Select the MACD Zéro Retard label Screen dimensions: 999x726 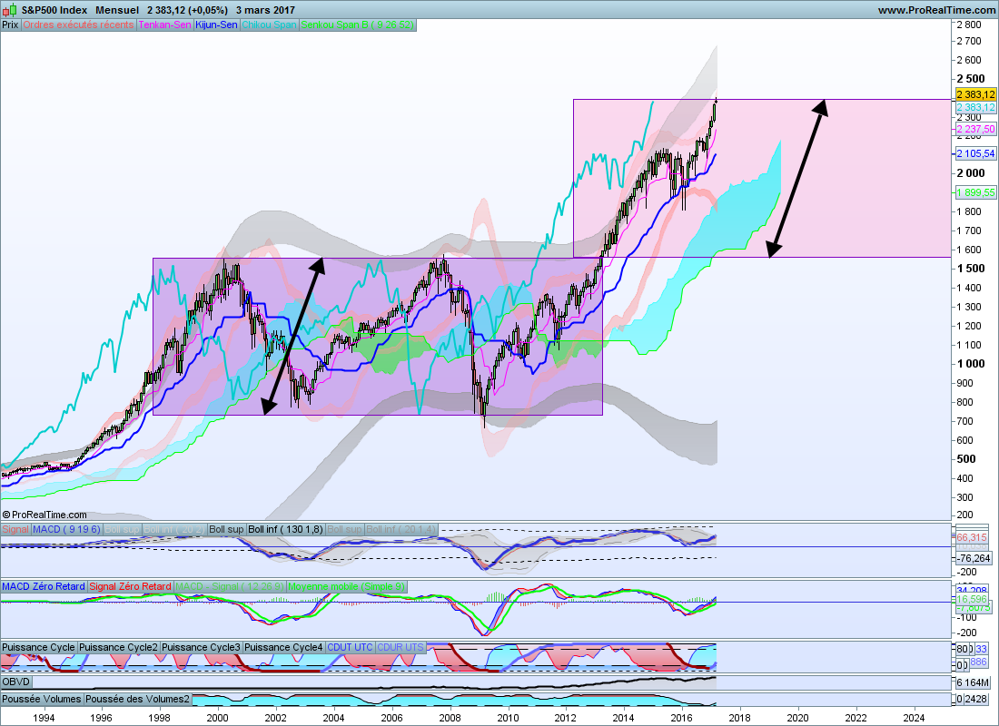click(44, 586)
